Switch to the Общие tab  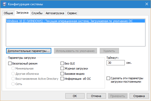[8, 13]
